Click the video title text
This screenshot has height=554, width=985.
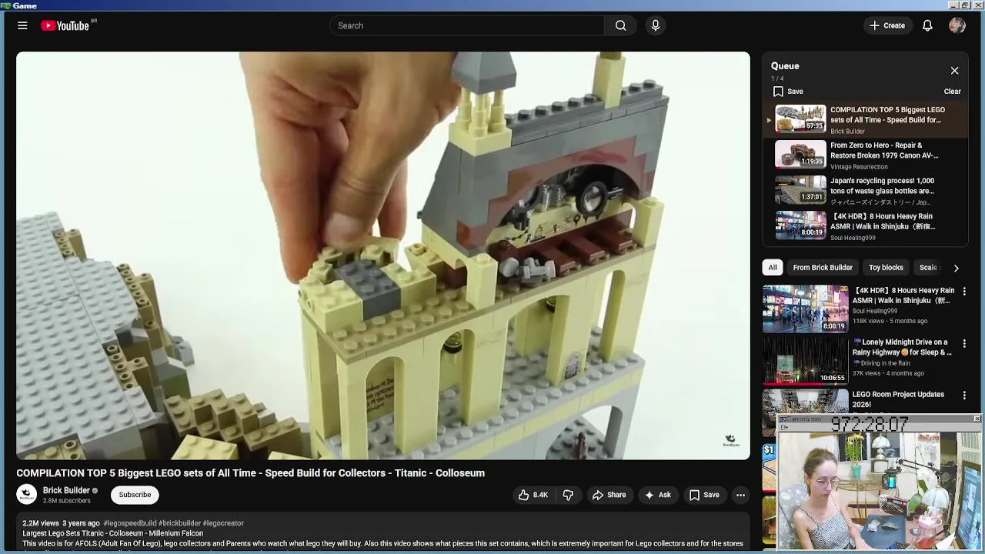(x=251, y=473)
